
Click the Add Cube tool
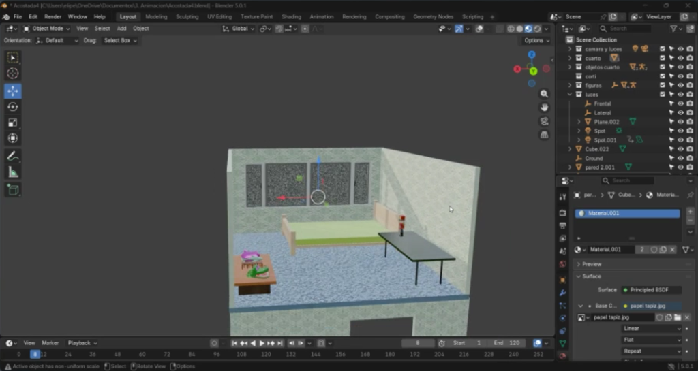coord(13,189)
